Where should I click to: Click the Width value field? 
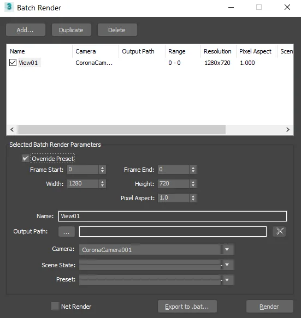tap(83, 184)
